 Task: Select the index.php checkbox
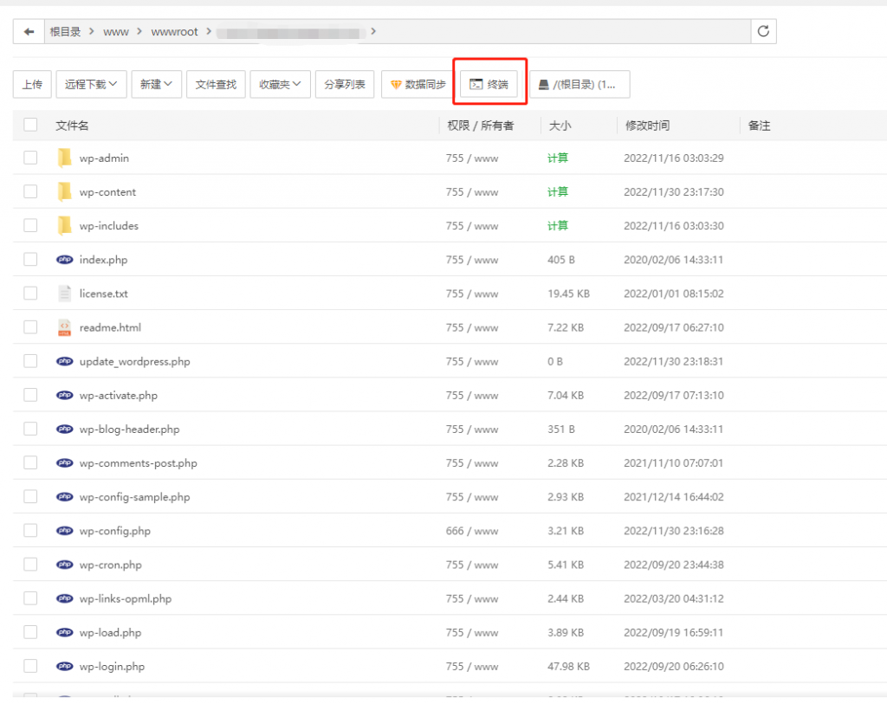(30, 260)
